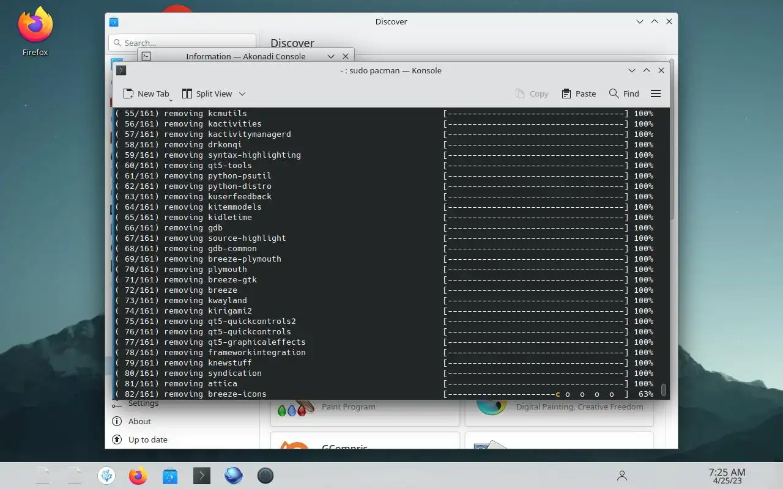Click the 'Information — Akonadi Console' title text
The height and width of the screenshot is (489, 783).
[245, 56]
